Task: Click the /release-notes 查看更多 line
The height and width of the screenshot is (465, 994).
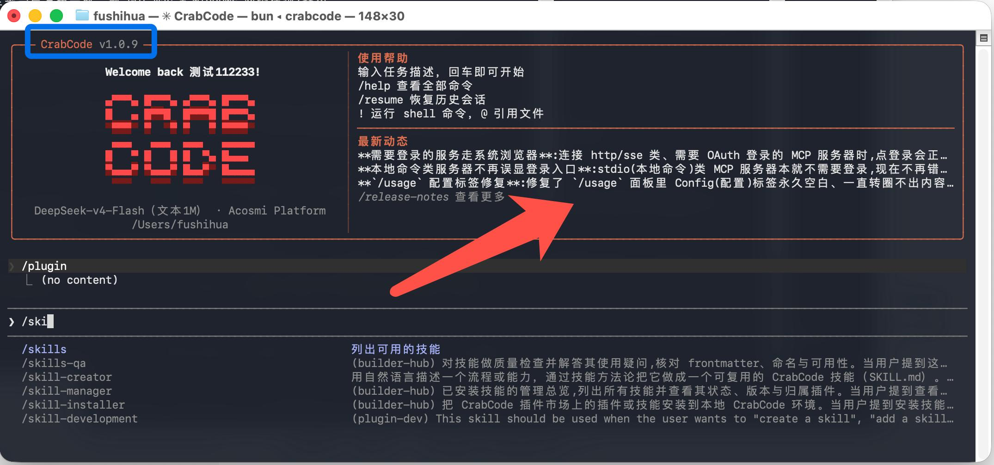Action: (431, 197)
